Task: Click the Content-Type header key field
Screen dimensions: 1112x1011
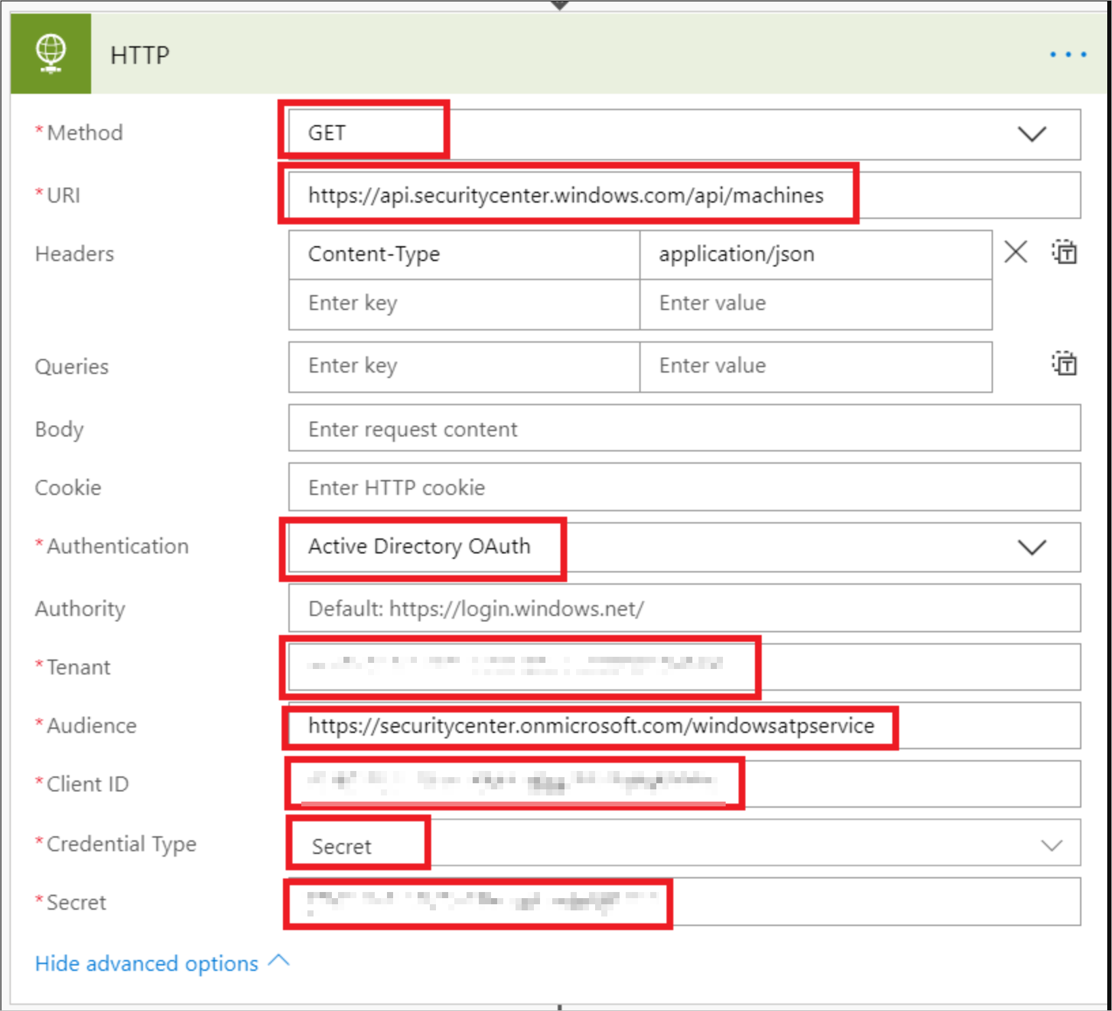Action: coord(464,254)
